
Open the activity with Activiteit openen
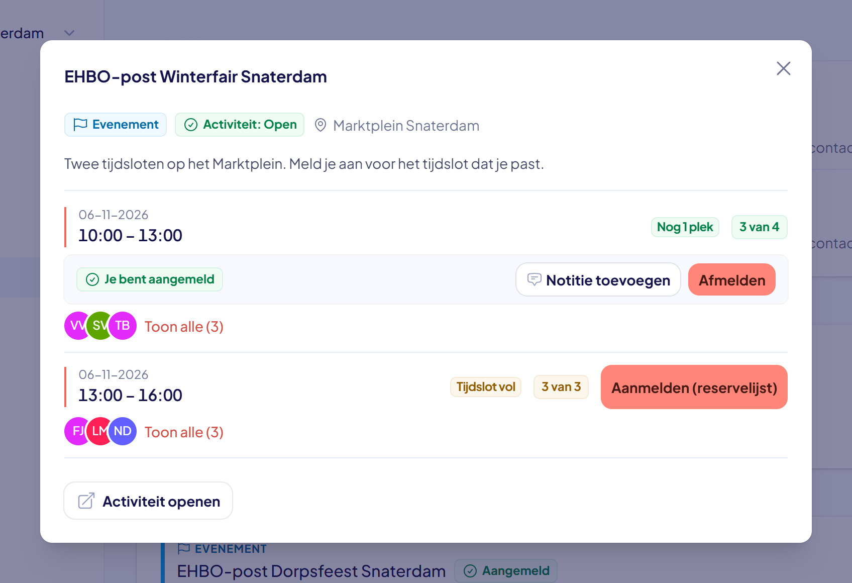coord(148,501)
